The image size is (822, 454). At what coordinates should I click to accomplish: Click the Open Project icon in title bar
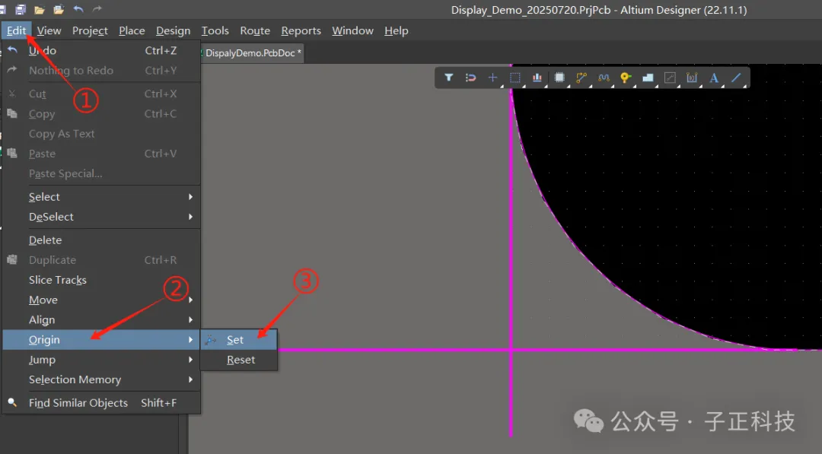[59, 9]
